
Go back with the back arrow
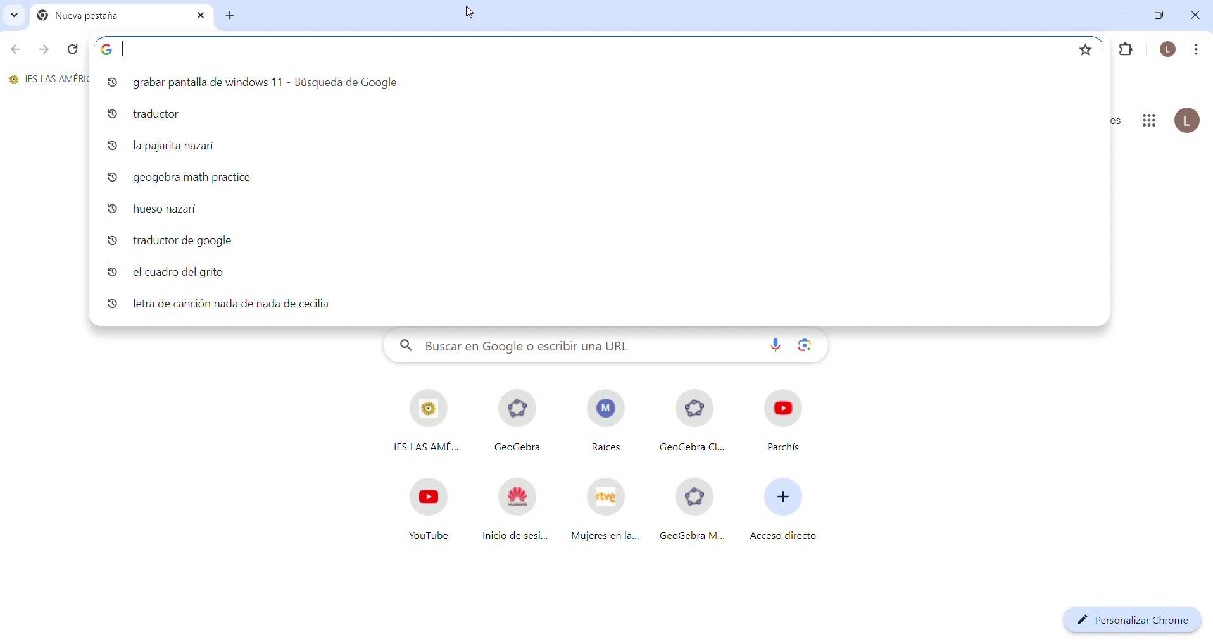pyautogui.click(x=16, y=49)
